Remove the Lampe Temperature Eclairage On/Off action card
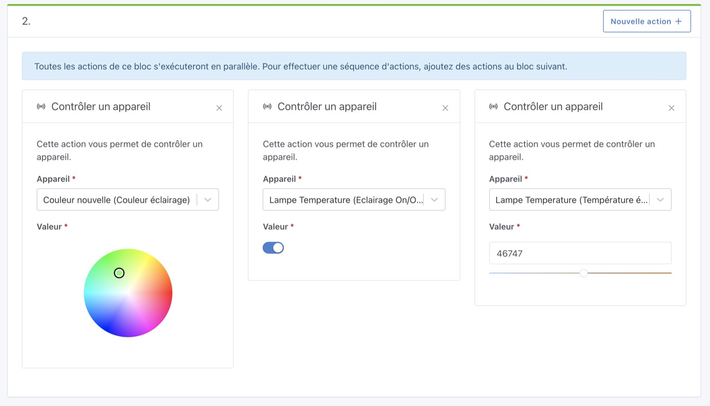Viewport: 710px width, 406px height. pos(446,108)
